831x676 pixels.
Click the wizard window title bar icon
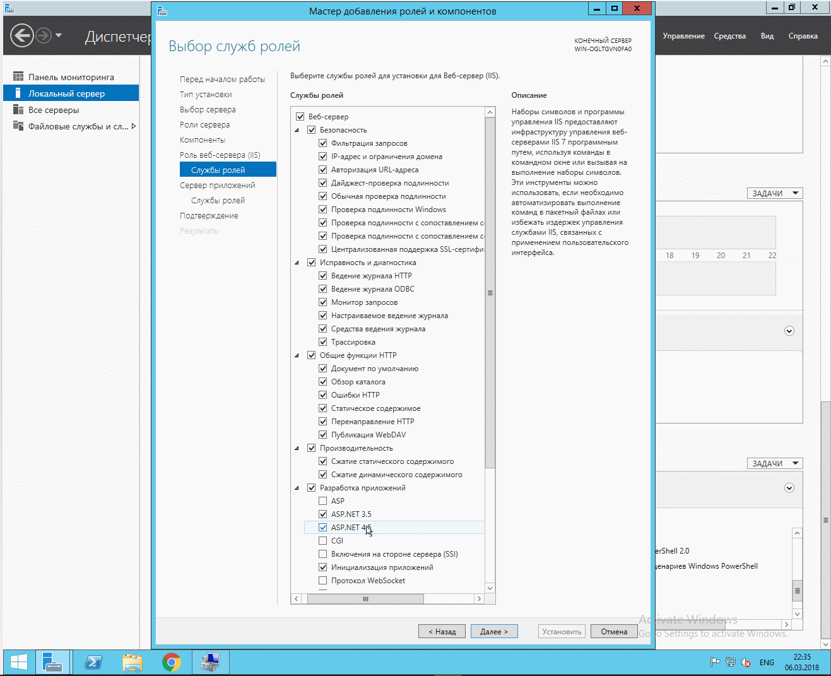pos(162,11)
